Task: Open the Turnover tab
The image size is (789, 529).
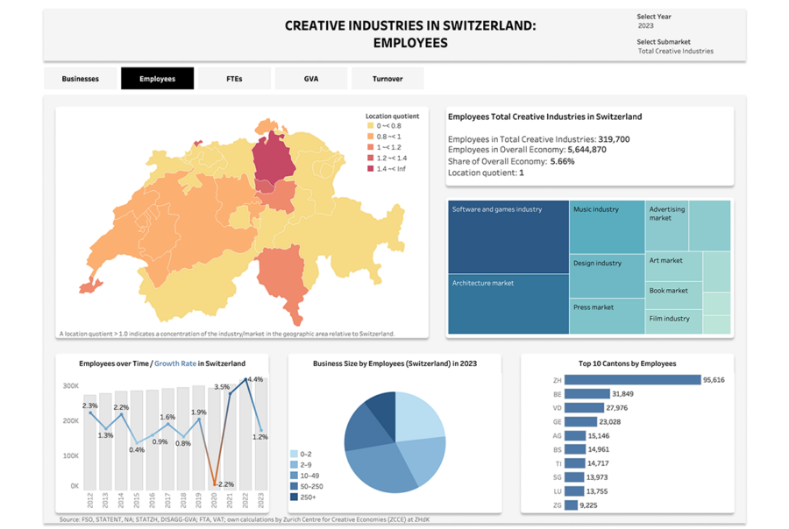Action: [387, 79]
